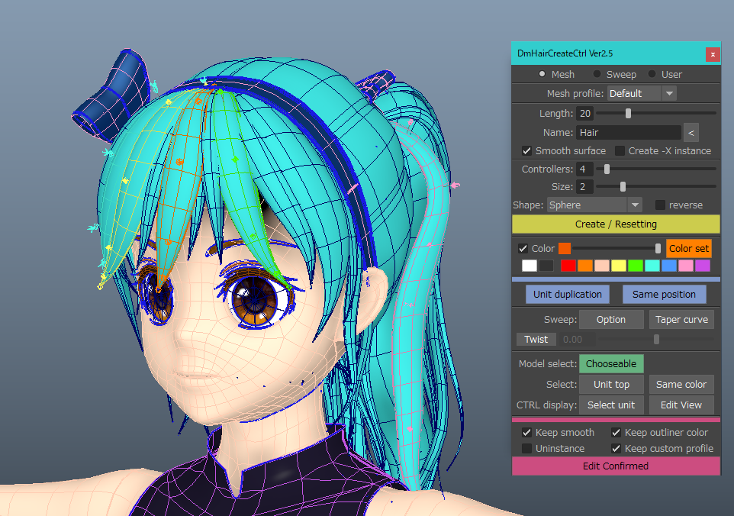Viewport: 734px width, 516px height.
Task: Pick the purple palette swatch
Action: 703,266
